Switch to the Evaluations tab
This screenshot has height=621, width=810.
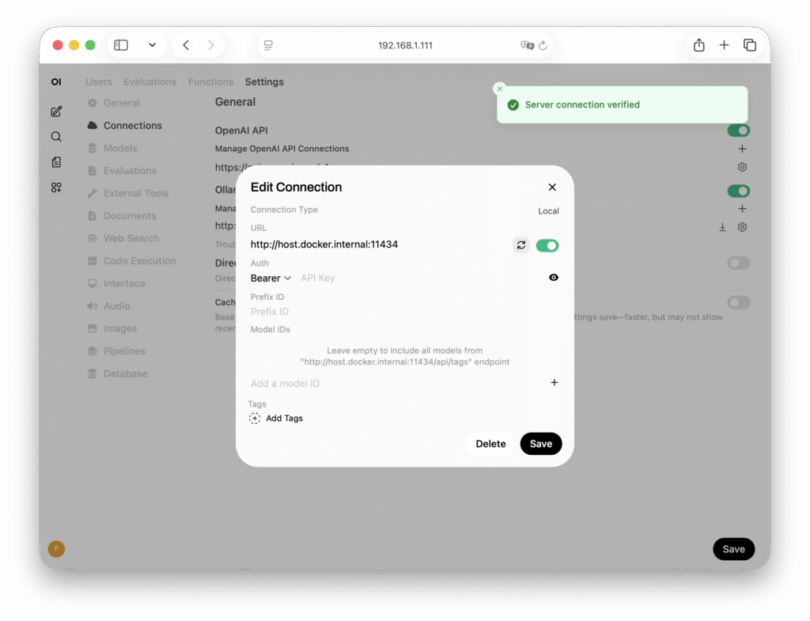[150, 81]
